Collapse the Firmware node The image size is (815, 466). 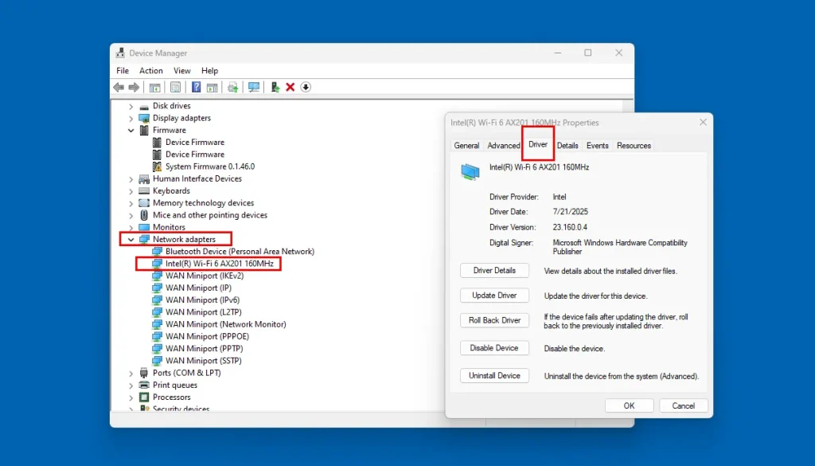coord(131,131)
